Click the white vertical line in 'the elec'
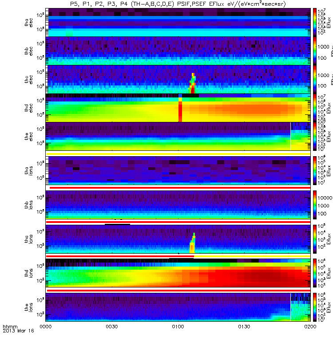 [x=290, y=137]
